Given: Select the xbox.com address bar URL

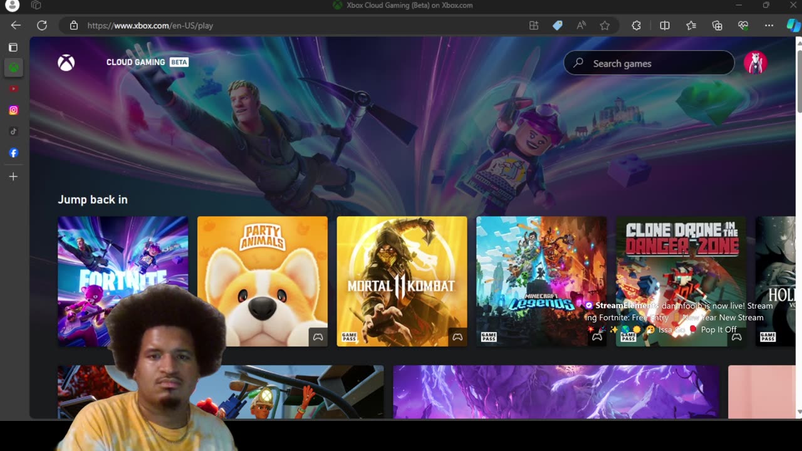Looking at the screenshot, I should point(150,26).
